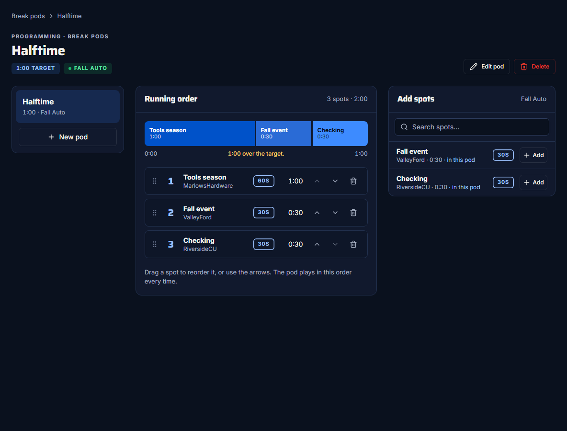Create a New pod
Screen dimensions: 567x431
click(68, 137)
